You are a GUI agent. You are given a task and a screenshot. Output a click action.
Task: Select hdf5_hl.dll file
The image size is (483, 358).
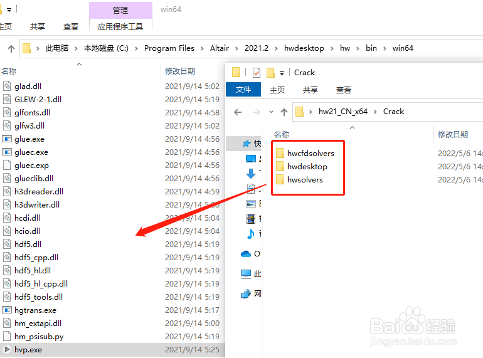tap(33, 271)
